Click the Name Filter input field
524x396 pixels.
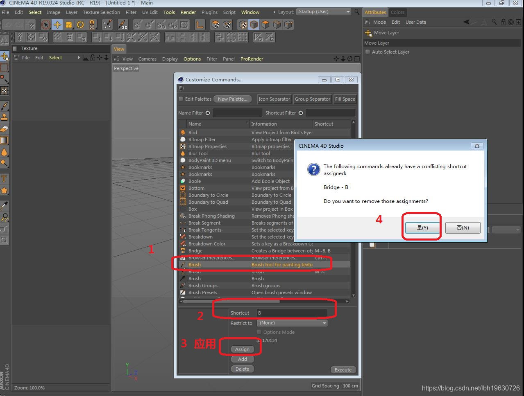pyautogui.click(x=237, y=113)
